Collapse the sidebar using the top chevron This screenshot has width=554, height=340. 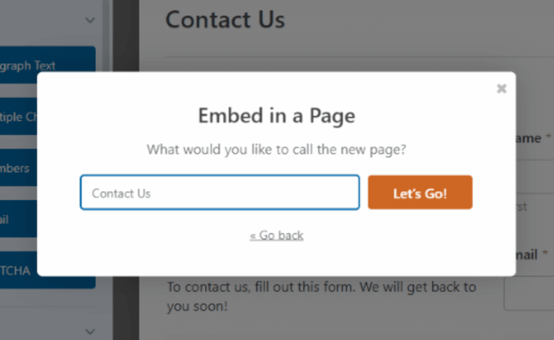89,19
